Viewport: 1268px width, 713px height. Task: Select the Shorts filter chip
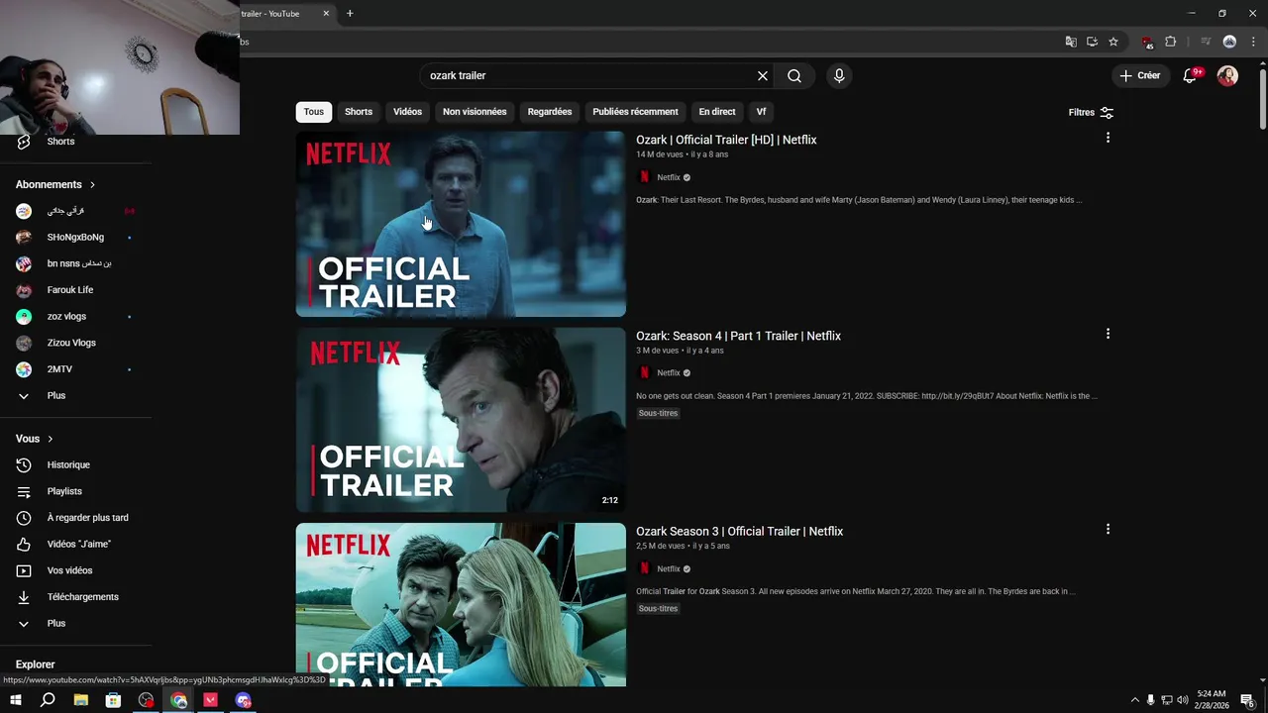pyautogui.click(x=359, y=112)
